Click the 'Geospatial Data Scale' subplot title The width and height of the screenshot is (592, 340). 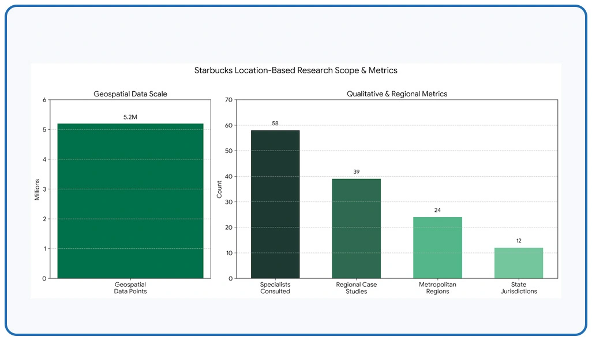point(130,94)
